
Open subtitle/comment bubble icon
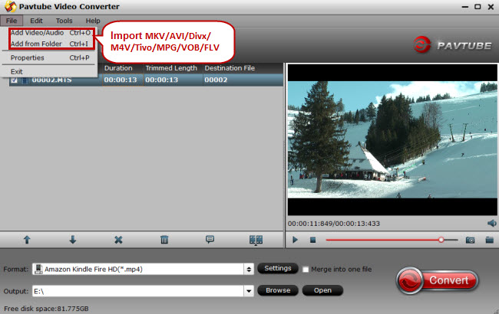point(210,240)
